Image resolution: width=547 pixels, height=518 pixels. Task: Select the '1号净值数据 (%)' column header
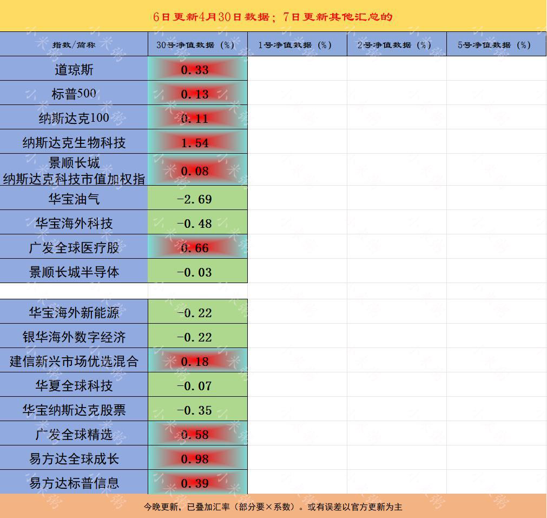(x=297, y=44)
